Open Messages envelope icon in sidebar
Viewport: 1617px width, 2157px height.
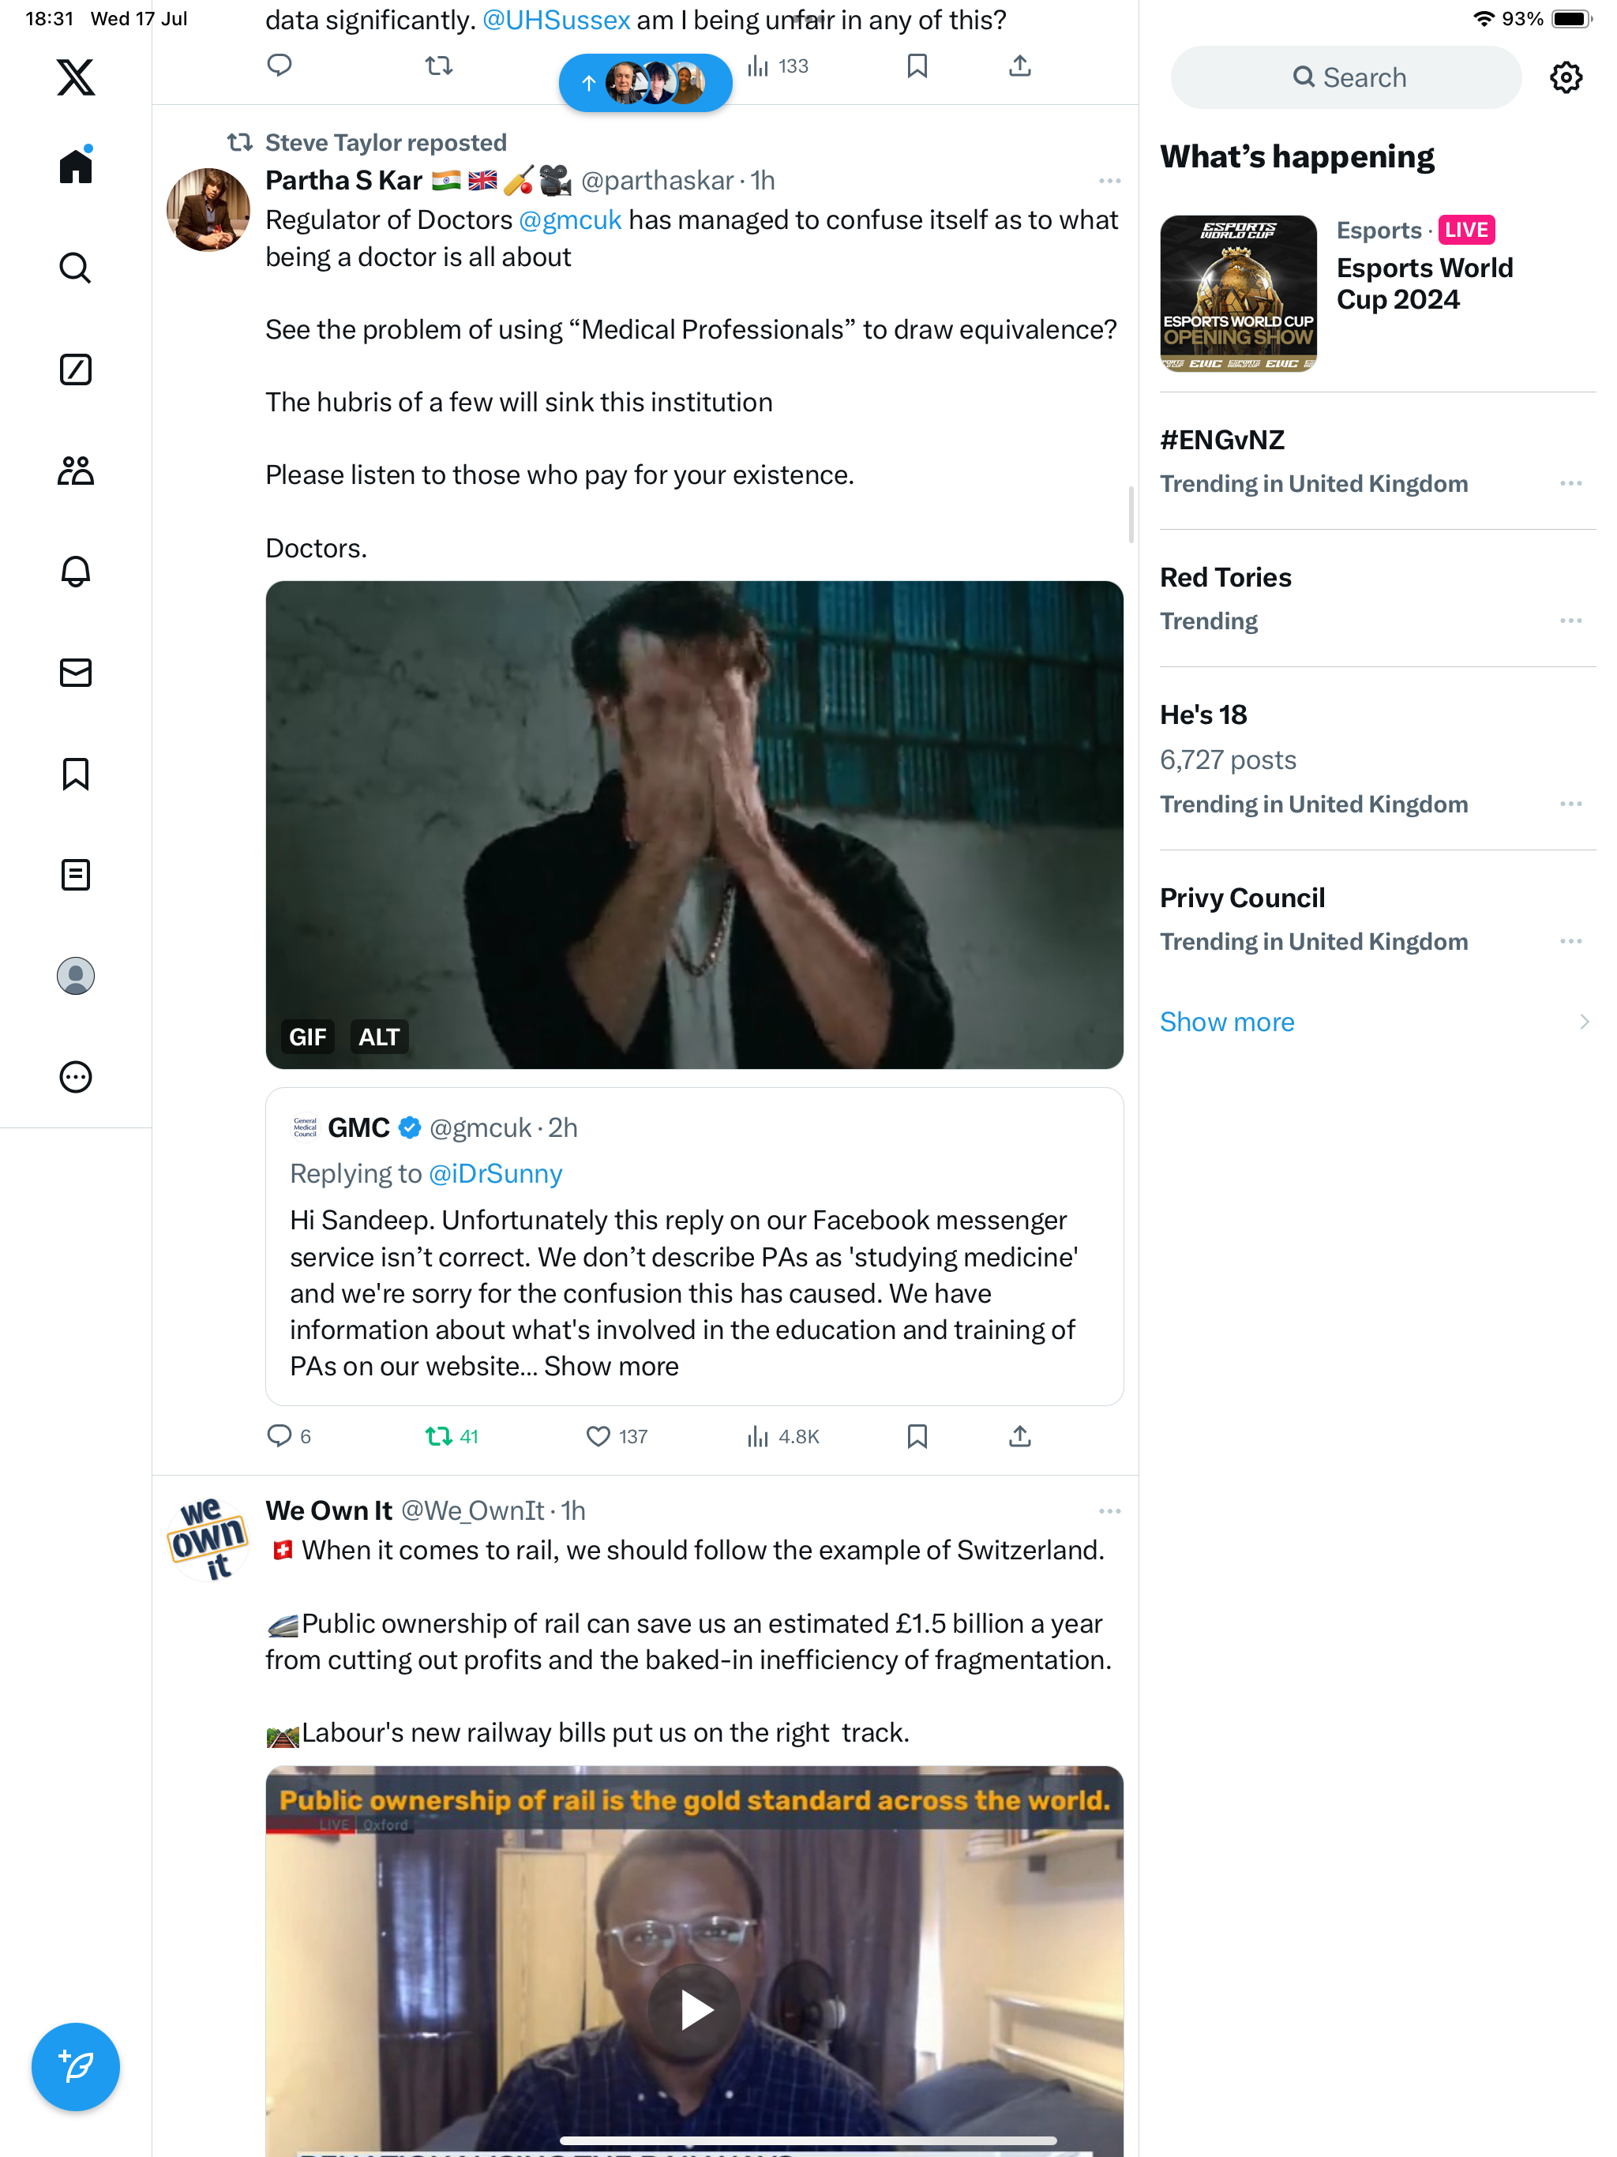pos(75,673)
